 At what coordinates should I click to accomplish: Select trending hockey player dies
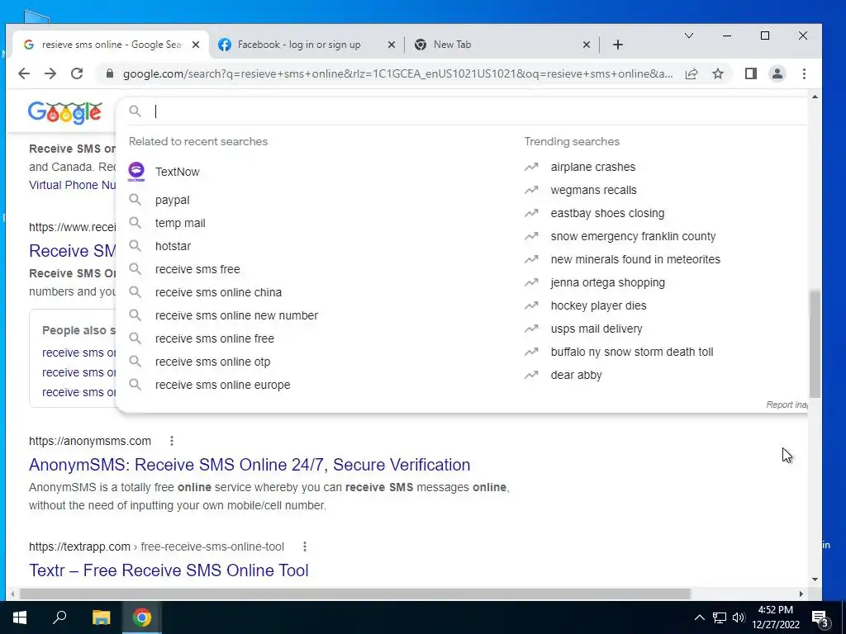click(598, 305)
